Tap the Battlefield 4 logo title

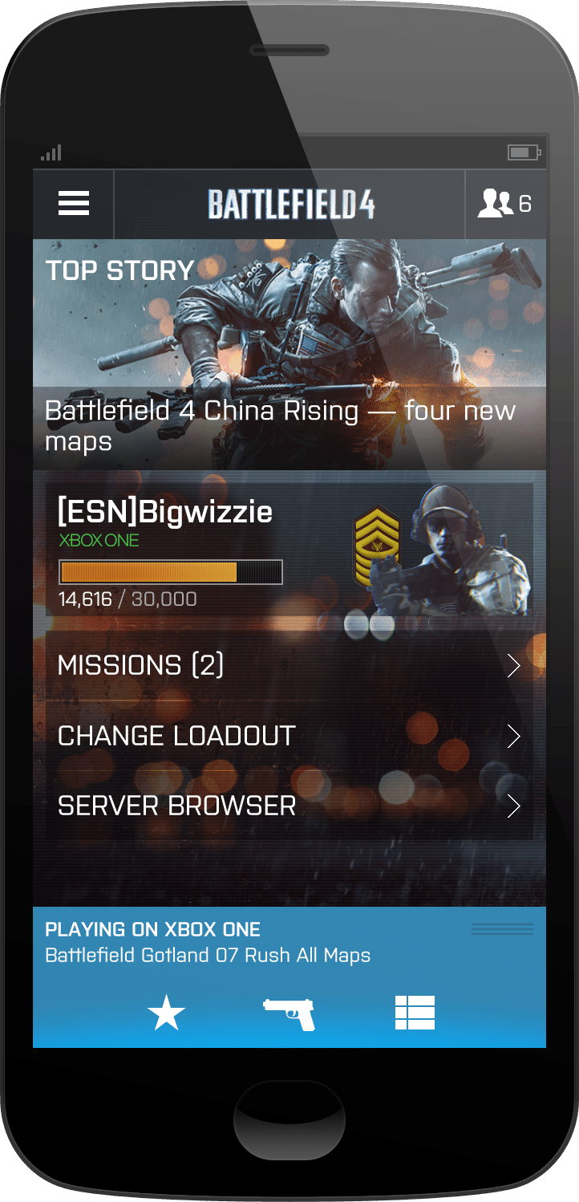click(291, 205)
